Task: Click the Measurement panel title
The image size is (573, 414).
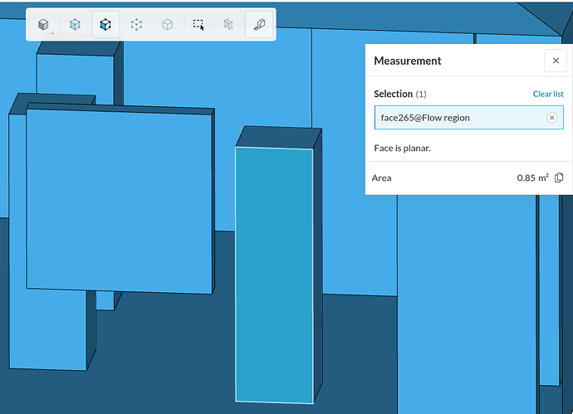Action: (408, 61)
